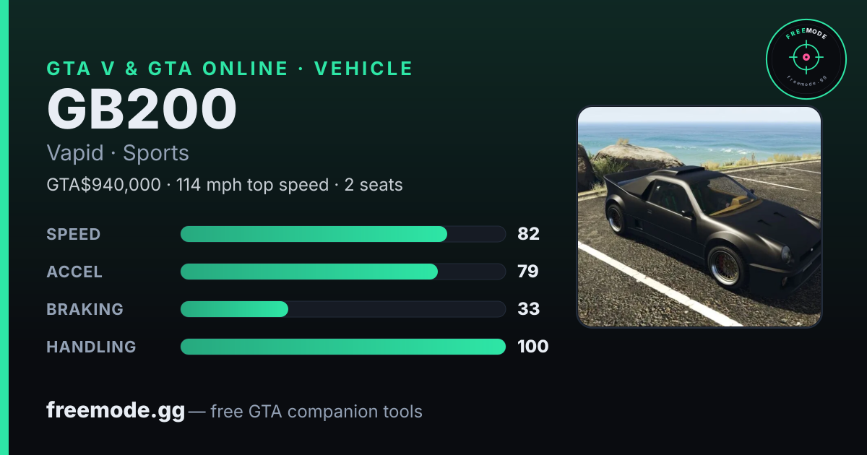The width and height of the screenshot is (867, 455).
Task: Click the Handling stat bar
Action: [x=342, y=347]
